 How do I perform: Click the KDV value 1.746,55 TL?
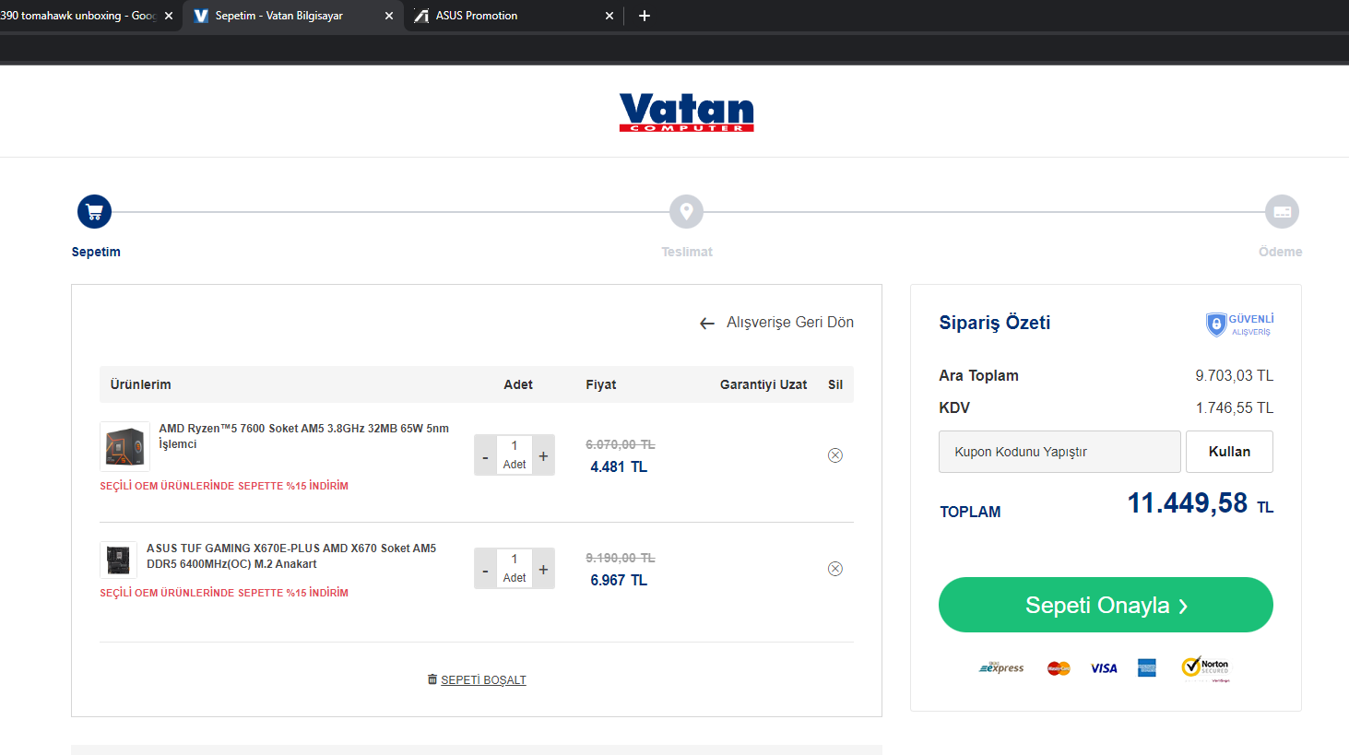click(1235, 408)
